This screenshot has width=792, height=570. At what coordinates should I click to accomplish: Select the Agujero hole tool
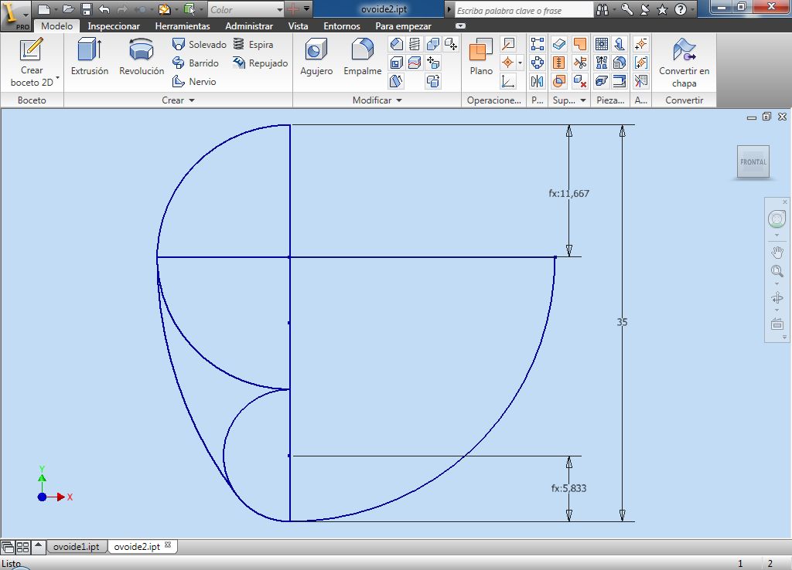pos(316,57)
